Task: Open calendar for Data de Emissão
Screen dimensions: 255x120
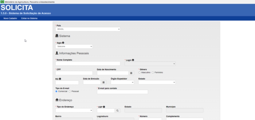Action: pos(104,82)
